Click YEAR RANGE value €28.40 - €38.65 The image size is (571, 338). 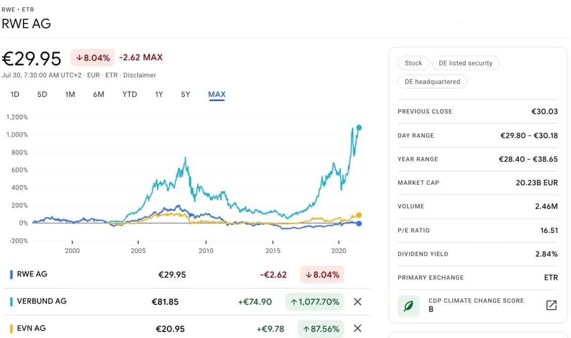pos(528,159)
